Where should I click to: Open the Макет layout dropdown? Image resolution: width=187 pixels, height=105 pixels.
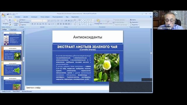[x=22, y=20]
